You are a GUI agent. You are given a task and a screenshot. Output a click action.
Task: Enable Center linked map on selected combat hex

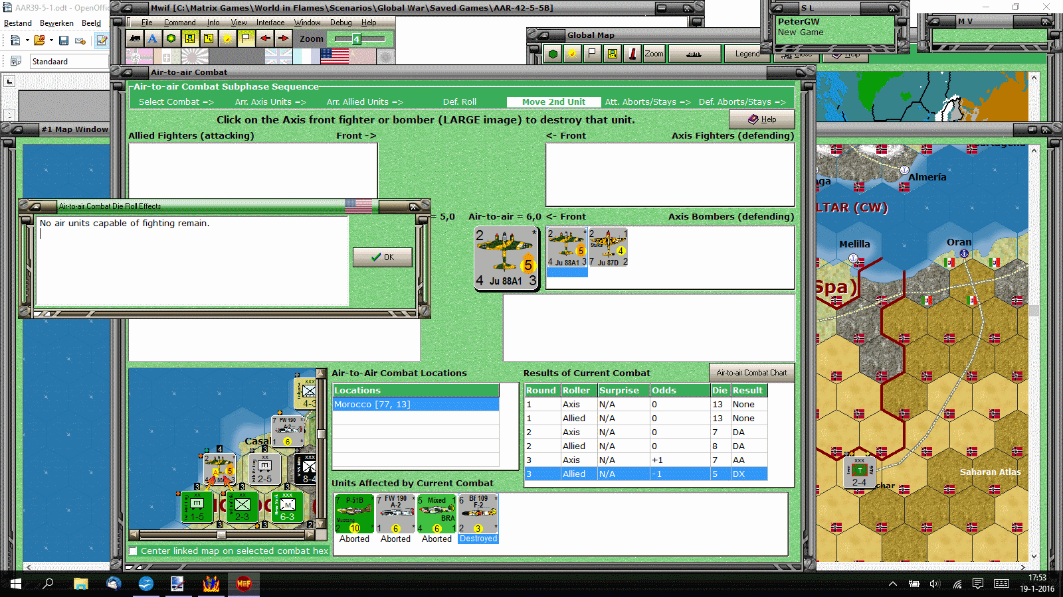pyautogui.click(x=134, y=551)
